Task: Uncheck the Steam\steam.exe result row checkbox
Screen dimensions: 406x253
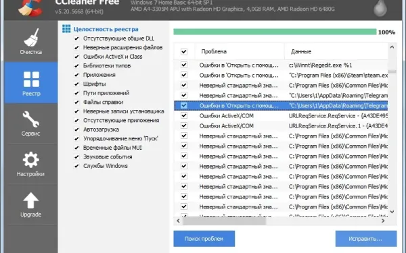Action: 184,75
